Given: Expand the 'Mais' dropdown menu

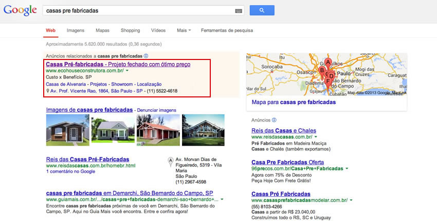Looking at the screenshot, I should click(x=184, y=30).
